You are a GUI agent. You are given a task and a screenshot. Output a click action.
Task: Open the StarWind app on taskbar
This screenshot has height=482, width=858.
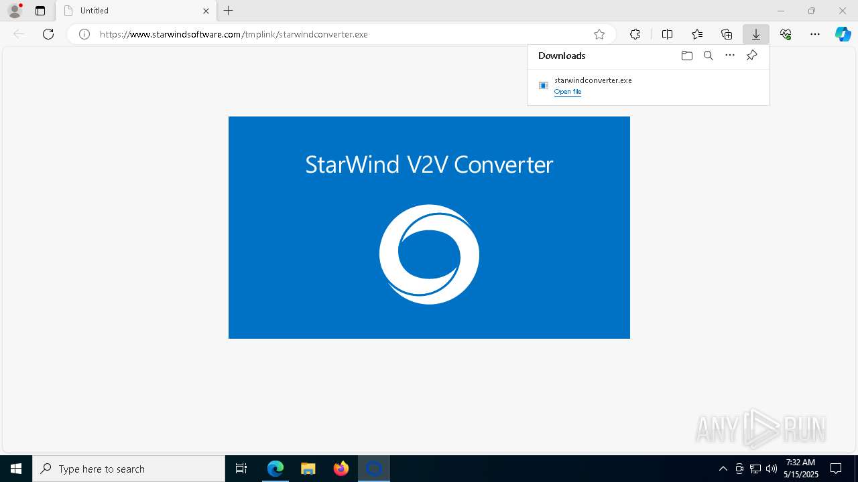pos(374,469)
